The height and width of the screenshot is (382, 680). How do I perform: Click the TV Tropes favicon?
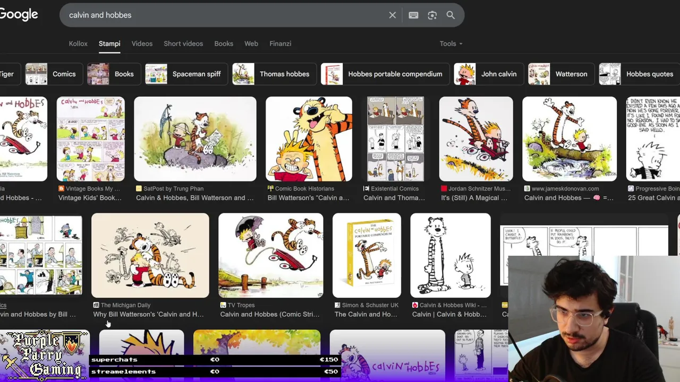tap(223, 305)
